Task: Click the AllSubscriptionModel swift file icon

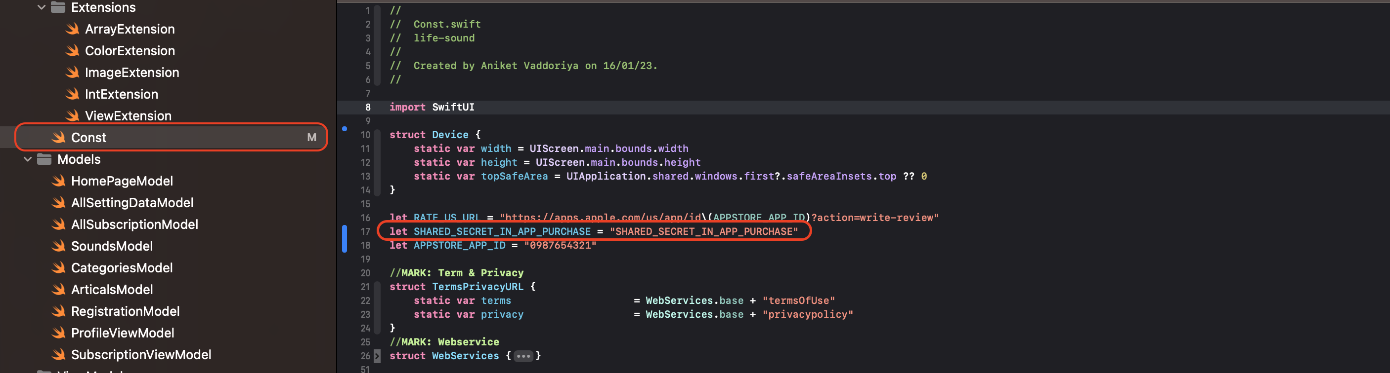Action: (58, 224)
